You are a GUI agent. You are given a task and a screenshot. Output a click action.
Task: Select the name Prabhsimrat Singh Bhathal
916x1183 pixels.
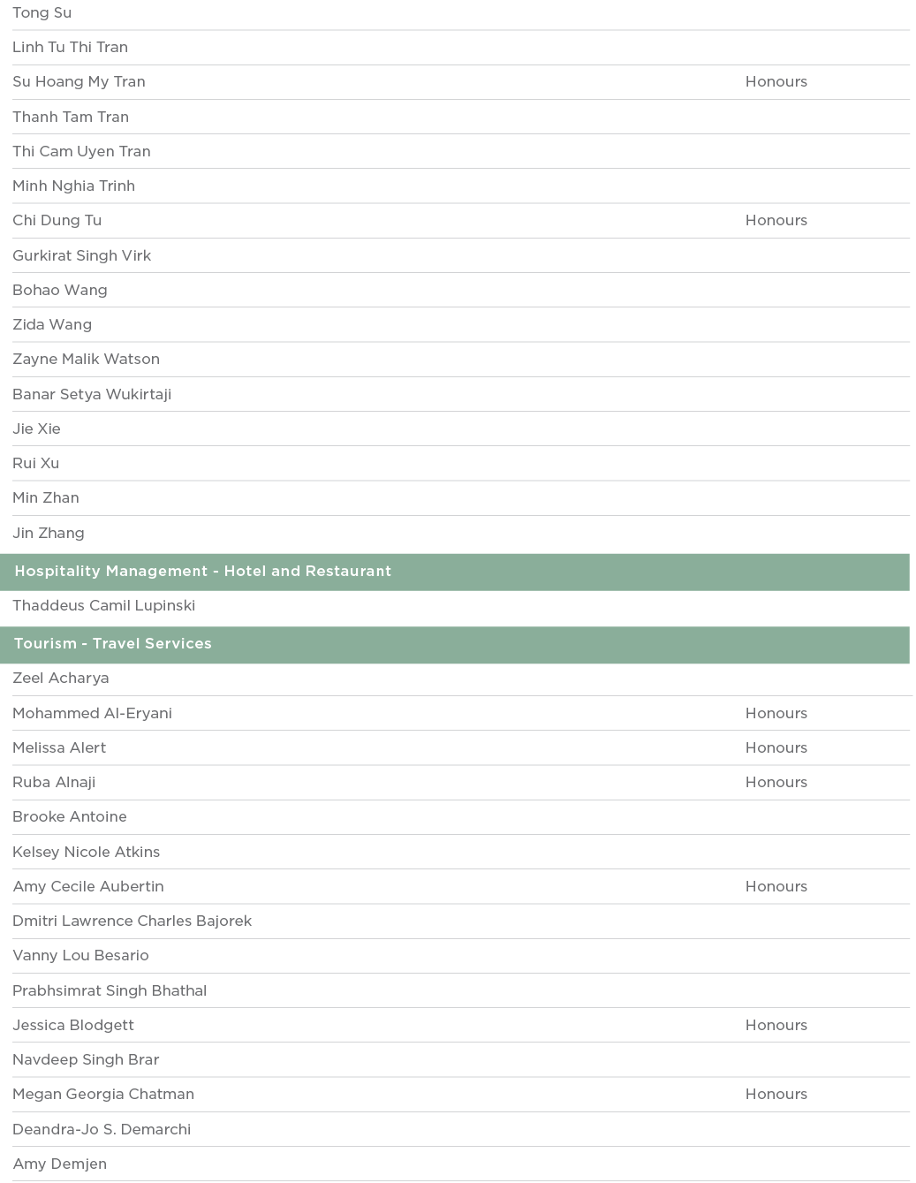[110, 991]
